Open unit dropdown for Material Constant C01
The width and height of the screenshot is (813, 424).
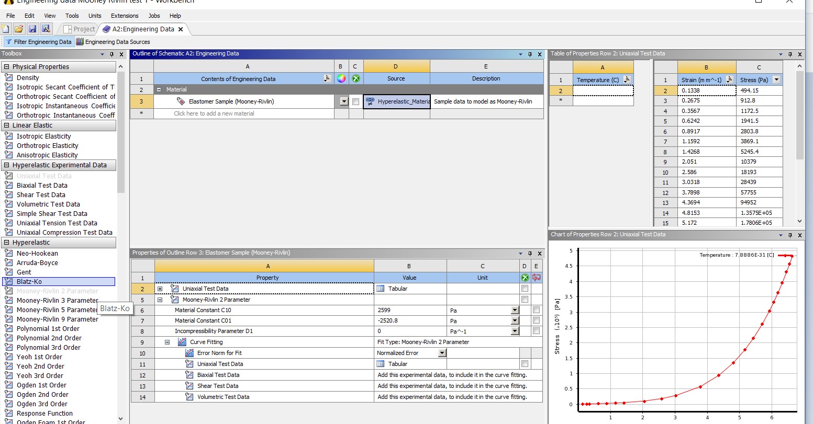pyautogui.click(x=515, y=320)
